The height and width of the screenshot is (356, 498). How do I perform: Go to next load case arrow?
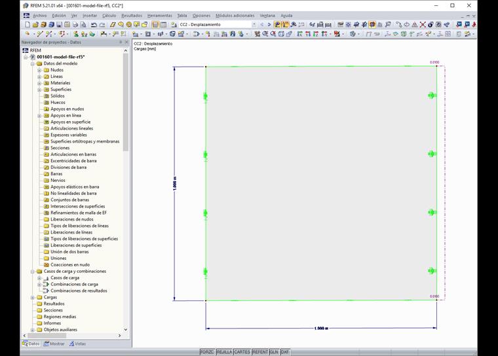pos(269,24)
